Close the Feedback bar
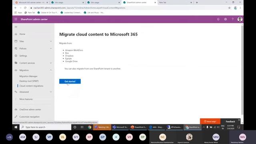The height and width of the screenshot is (144, 256). [x=239, y=120]
